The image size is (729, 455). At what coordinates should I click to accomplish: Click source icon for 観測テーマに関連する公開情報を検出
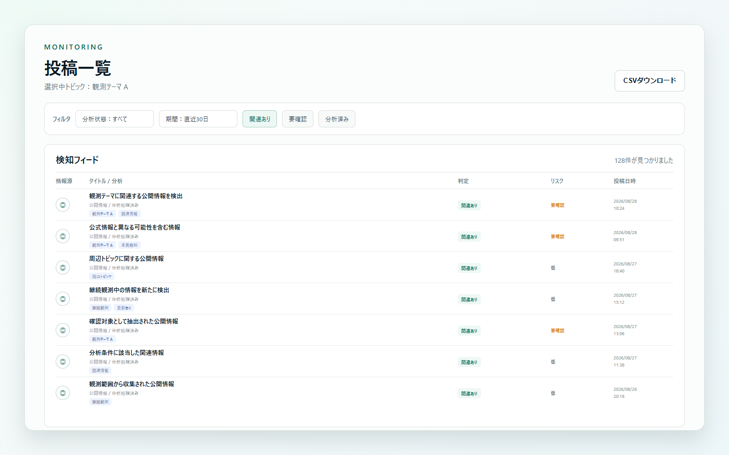coord(63,205)
